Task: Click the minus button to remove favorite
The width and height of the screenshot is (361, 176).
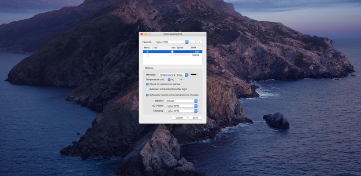Action: [x=193, y=42]
